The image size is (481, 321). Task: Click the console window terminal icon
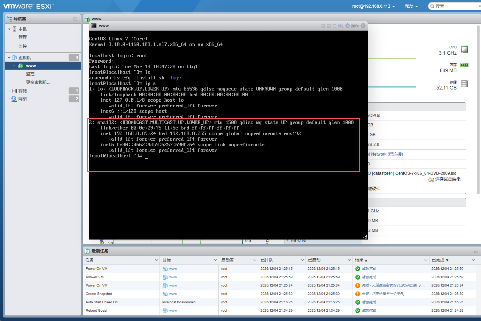click(x=94, y=26)
